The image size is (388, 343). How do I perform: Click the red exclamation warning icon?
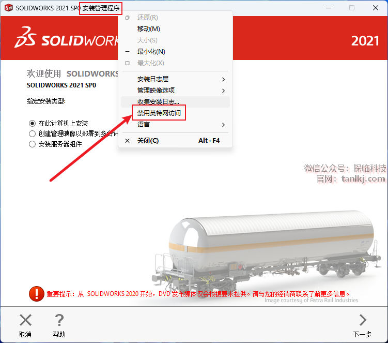click(x=37, y=294)
